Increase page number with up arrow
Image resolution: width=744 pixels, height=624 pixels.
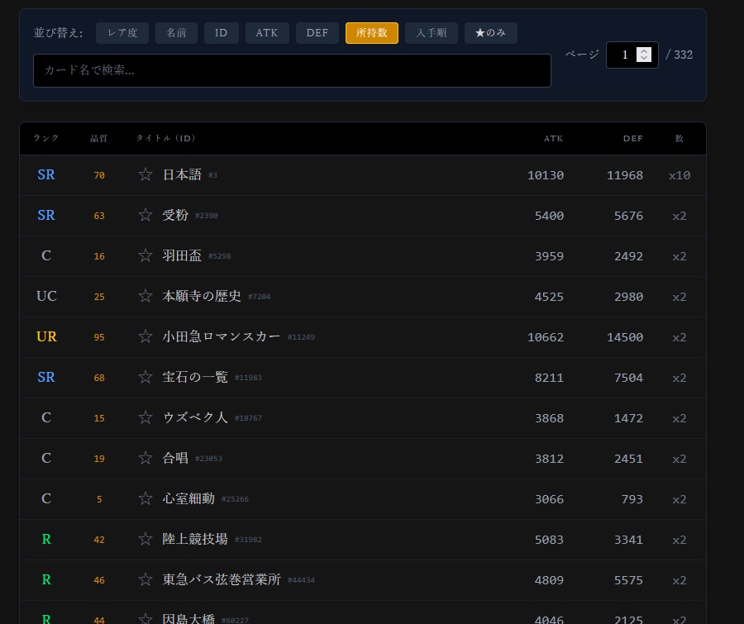coord(645,50)
